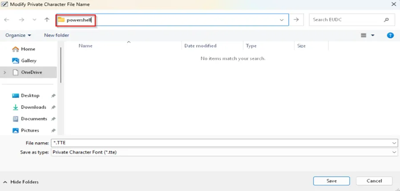Click the Up directory arrow
400x191 pixels.
click(x=47, y=20)
